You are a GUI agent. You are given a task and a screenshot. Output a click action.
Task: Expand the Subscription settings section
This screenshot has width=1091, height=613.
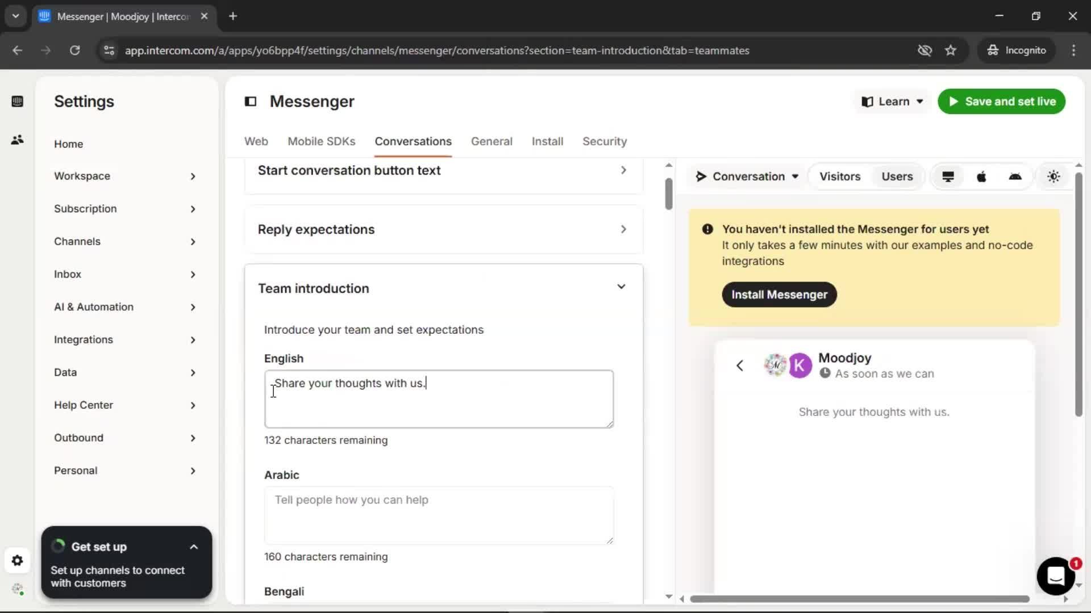tap(125, 209)
